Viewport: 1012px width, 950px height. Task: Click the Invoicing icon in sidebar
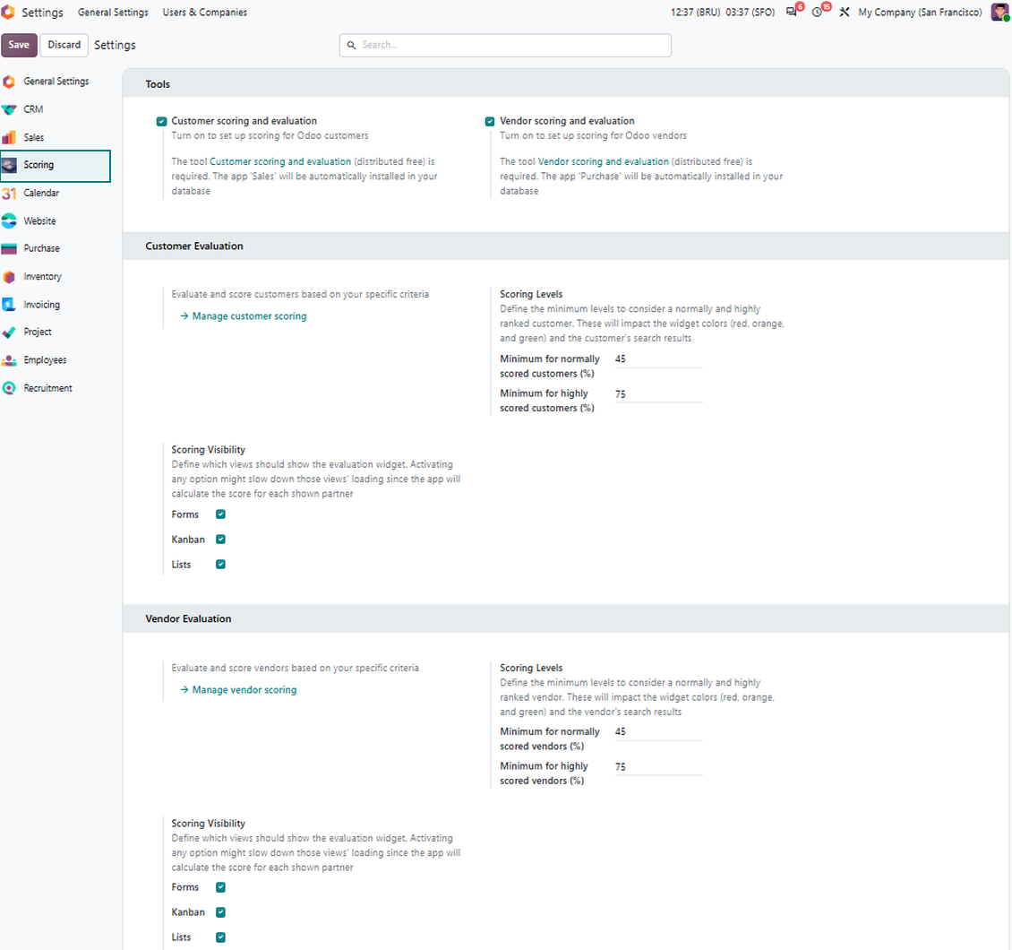pos(8,305)
